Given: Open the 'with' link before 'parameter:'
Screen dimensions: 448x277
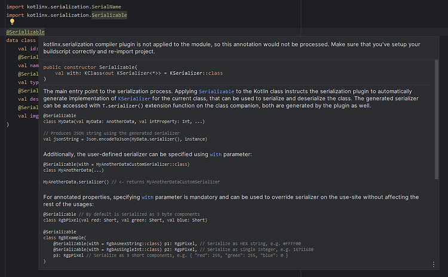Looking at the screenshot, I should [216, 155].
